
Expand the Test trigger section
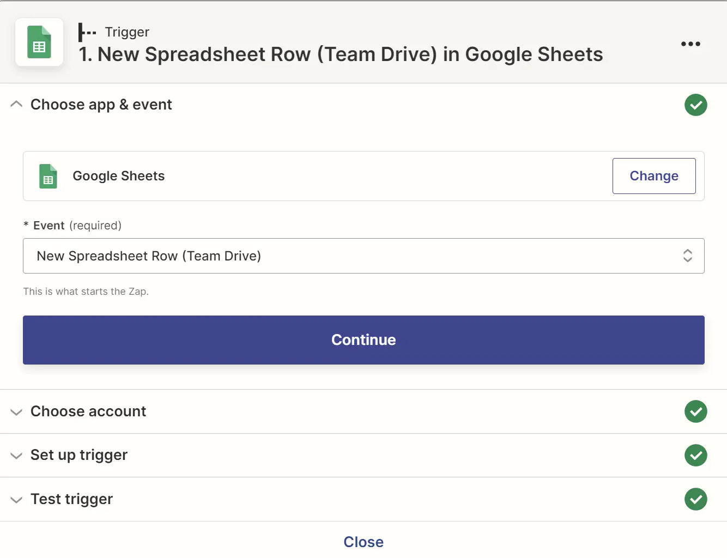(x=16, y=500)
